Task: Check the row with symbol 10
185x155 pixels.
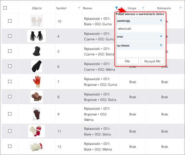Action: pyautogui.click(x=10, y=21)
